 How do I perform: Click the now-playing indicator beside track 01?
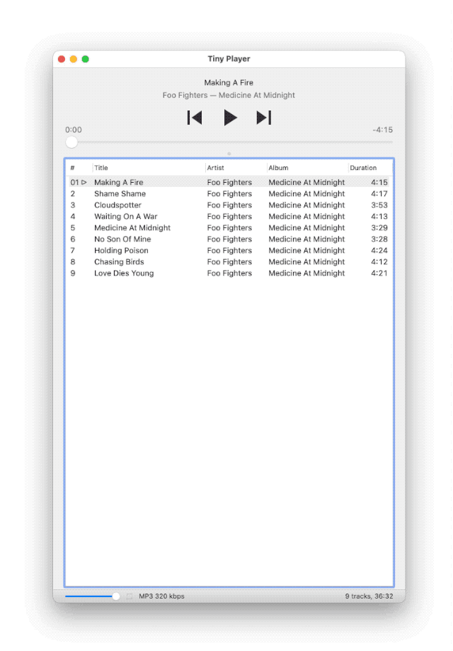84,182
